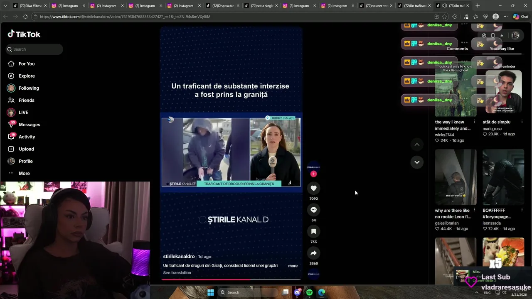
Task: Open wicky2744 profile link
Action: coord(444,135)
